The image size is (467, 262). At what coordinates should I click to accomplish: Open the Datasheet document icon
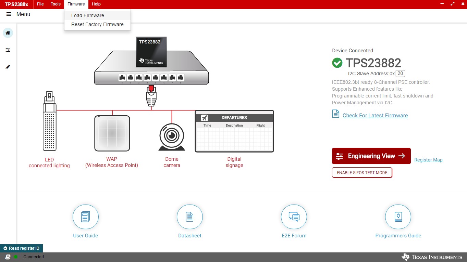tap(190, 217)
